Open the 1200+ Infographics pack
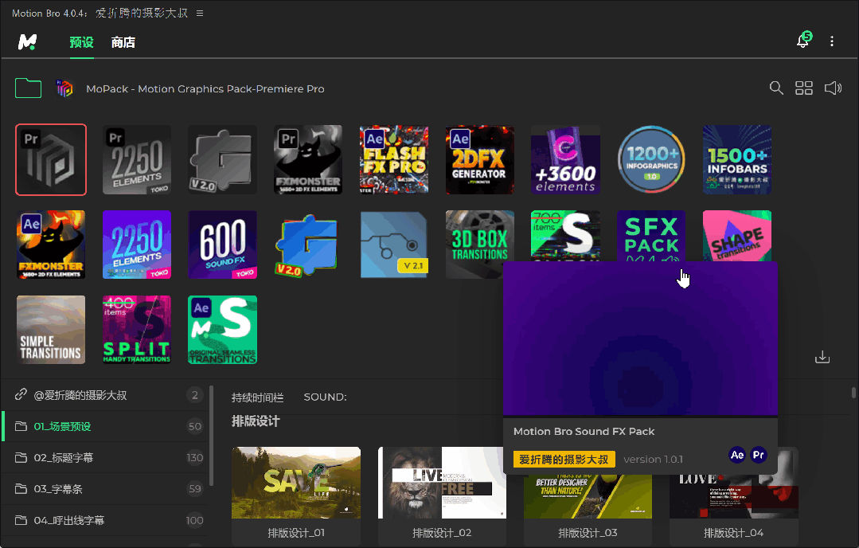The image size is (859, 548). pos(651,159)
